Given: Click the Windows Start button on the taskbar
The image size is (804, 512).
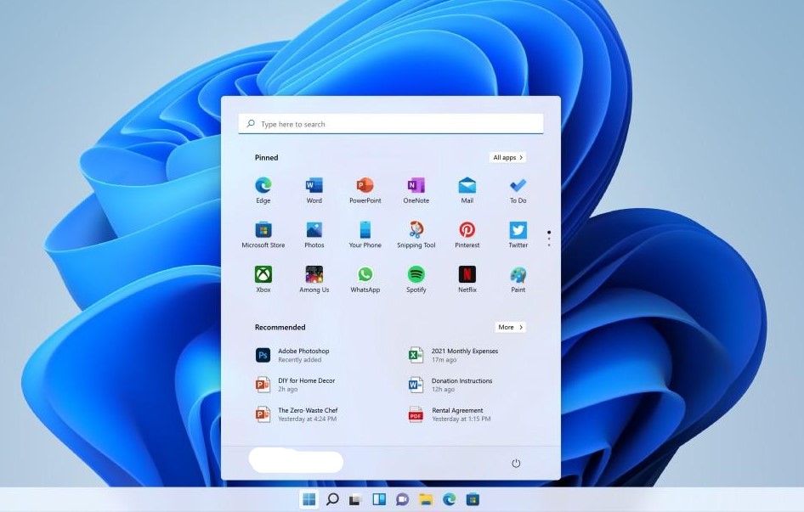Looking at the screenshot, I should point(309,499).
